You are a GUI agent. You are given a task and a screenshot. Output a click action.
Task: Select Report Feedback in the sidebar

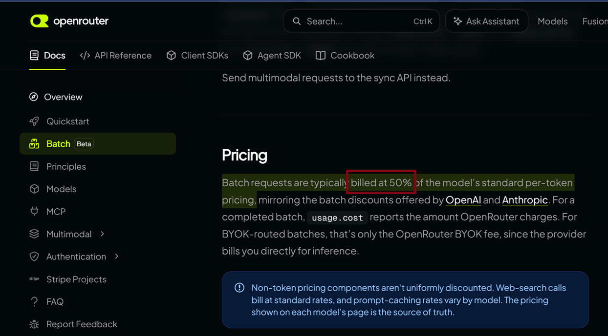pyautogui.click(x=98, y=324)
